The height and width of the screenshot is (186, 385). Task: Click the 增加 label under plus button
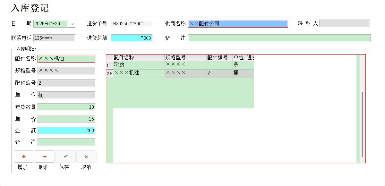tap(22, 167)
